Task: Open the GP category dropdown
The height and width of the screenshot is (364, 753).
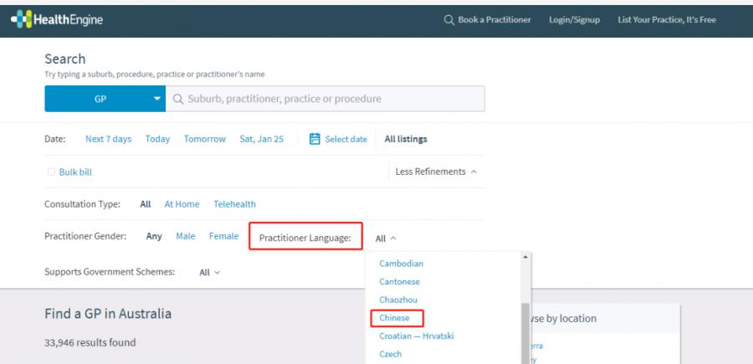Action: tap(105, 99)
